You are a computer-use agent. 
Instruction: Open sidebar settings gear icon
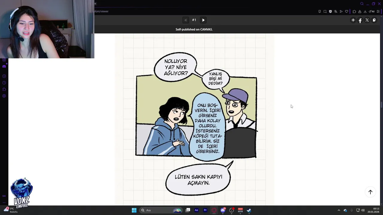(x=4, y=96)
